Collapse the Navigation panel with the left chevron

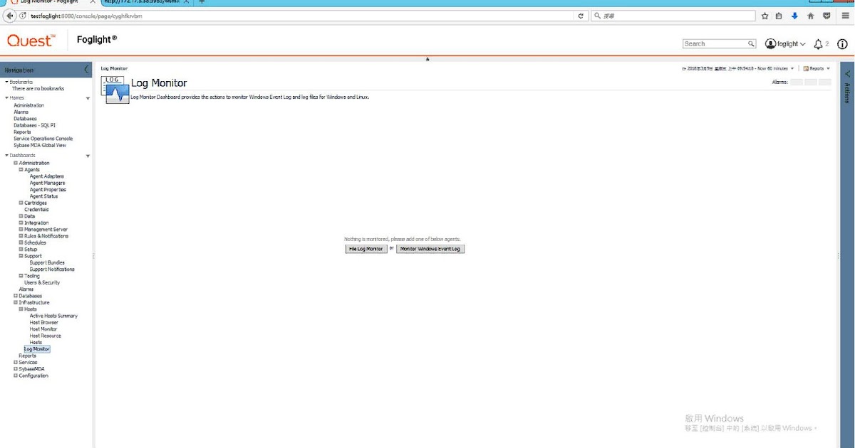(x=87, y=69)
